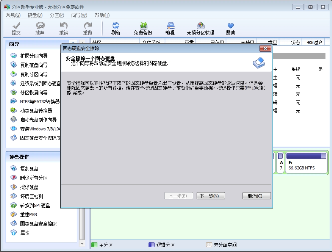Click the 刷新 refresh toolbar icon

tap(116, 29)
